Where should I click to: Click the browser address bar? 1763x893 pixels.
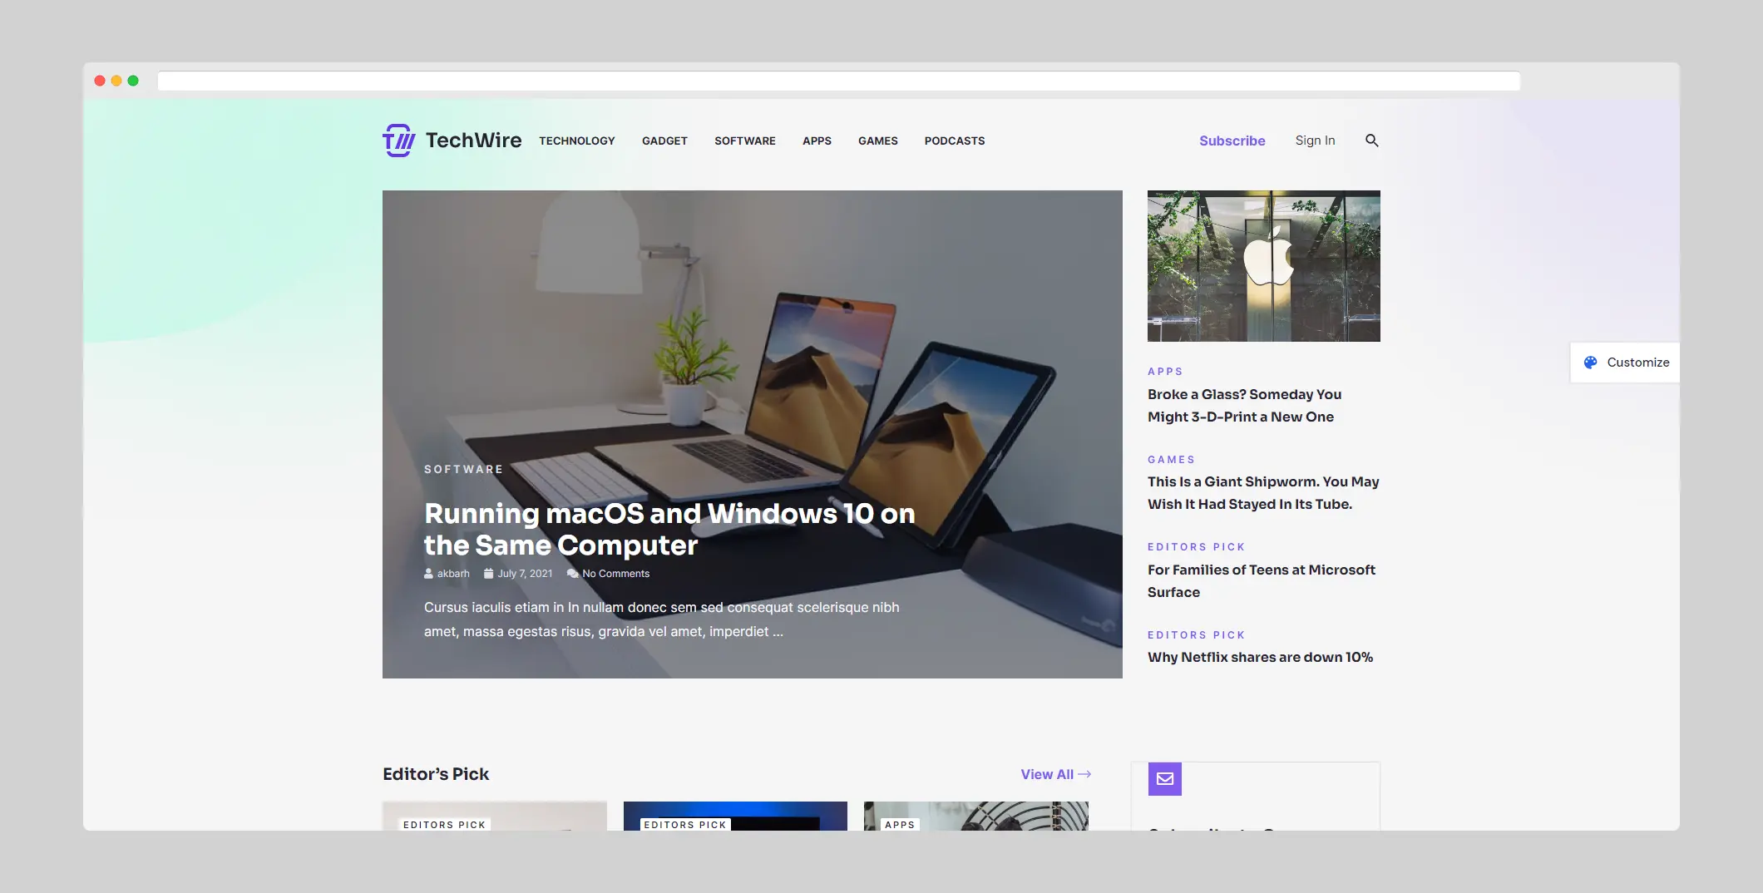838,81
